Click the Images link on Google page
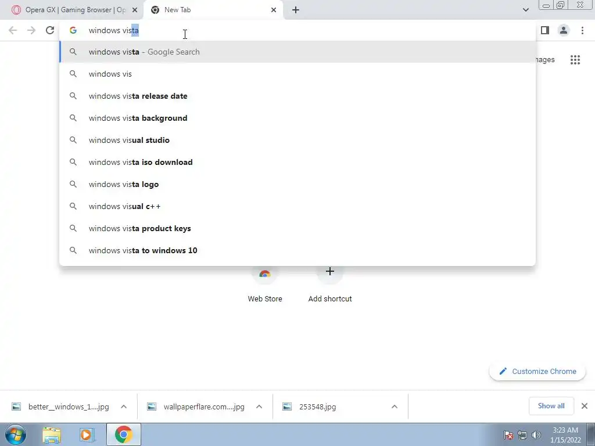Viewport: 595px width, 446px height. 545,60
